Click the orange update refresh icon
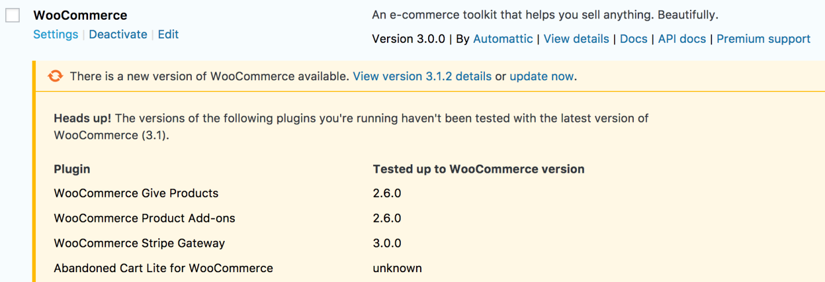Image resolution: width=825 pixels, height=282 pixels. click(55, 76)
